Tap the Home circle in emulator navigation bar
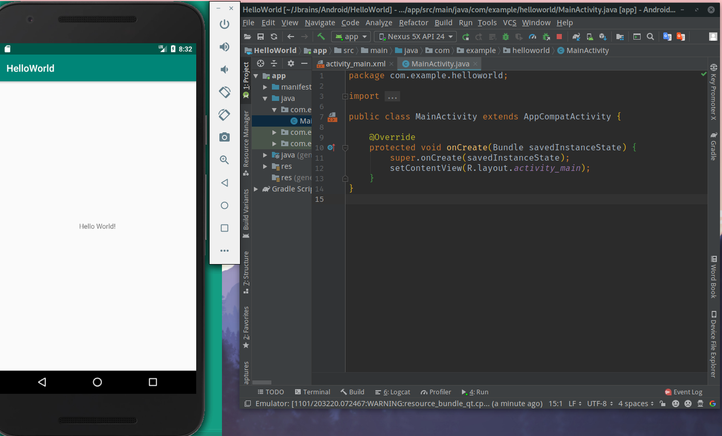This screenshot has width=722, height=436. pos(97,382)
